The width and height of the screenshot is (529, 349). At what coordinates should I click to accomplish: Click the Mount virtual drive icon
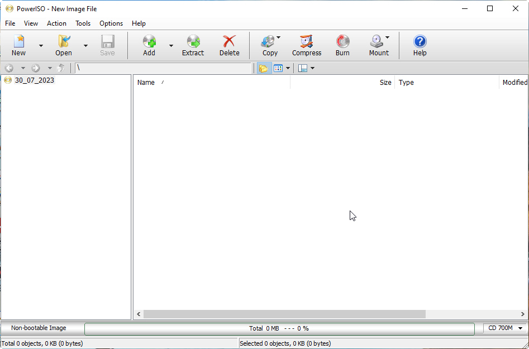click(377, 41)
